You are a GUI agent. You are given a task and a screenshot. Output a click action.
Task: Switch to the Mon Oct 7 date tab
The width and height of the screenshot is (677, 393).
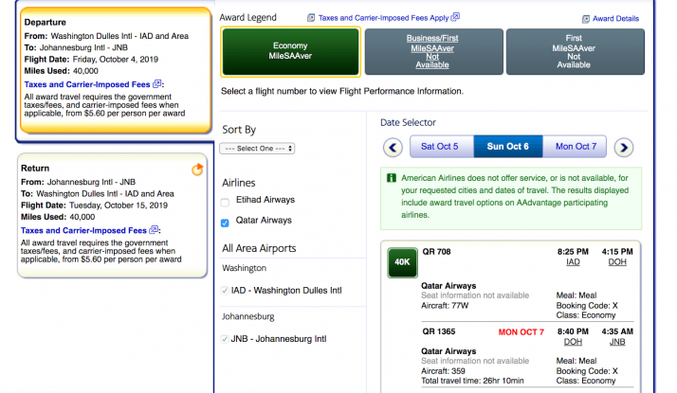tap(576, 147)
